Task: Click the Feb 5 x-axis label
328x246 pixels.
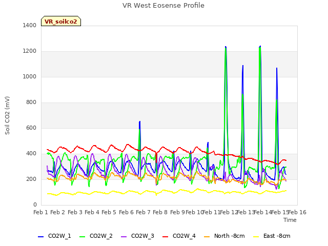Action: point(109,212)
